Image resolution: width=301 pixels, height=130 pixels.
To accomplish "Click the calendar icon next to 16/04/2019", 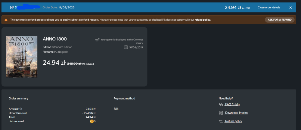I will click(x=126, y=47).
